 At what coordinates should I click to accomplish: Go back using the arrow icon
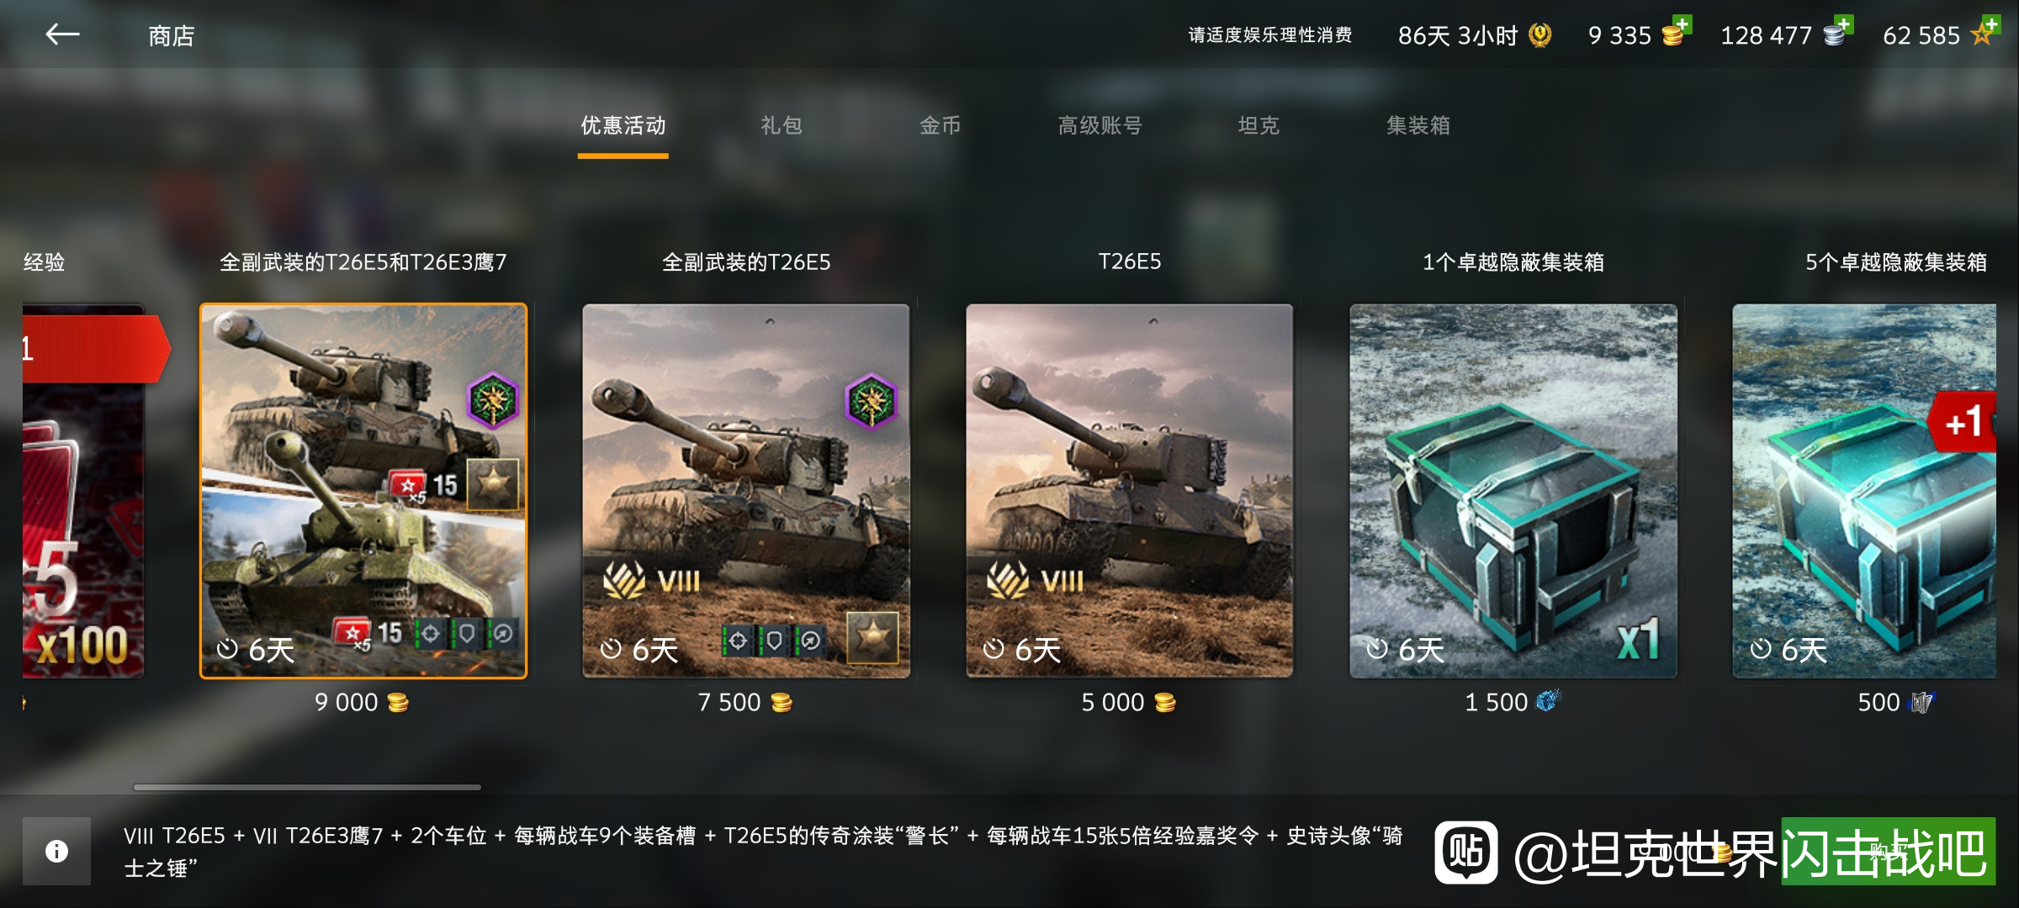click(62, 34)
